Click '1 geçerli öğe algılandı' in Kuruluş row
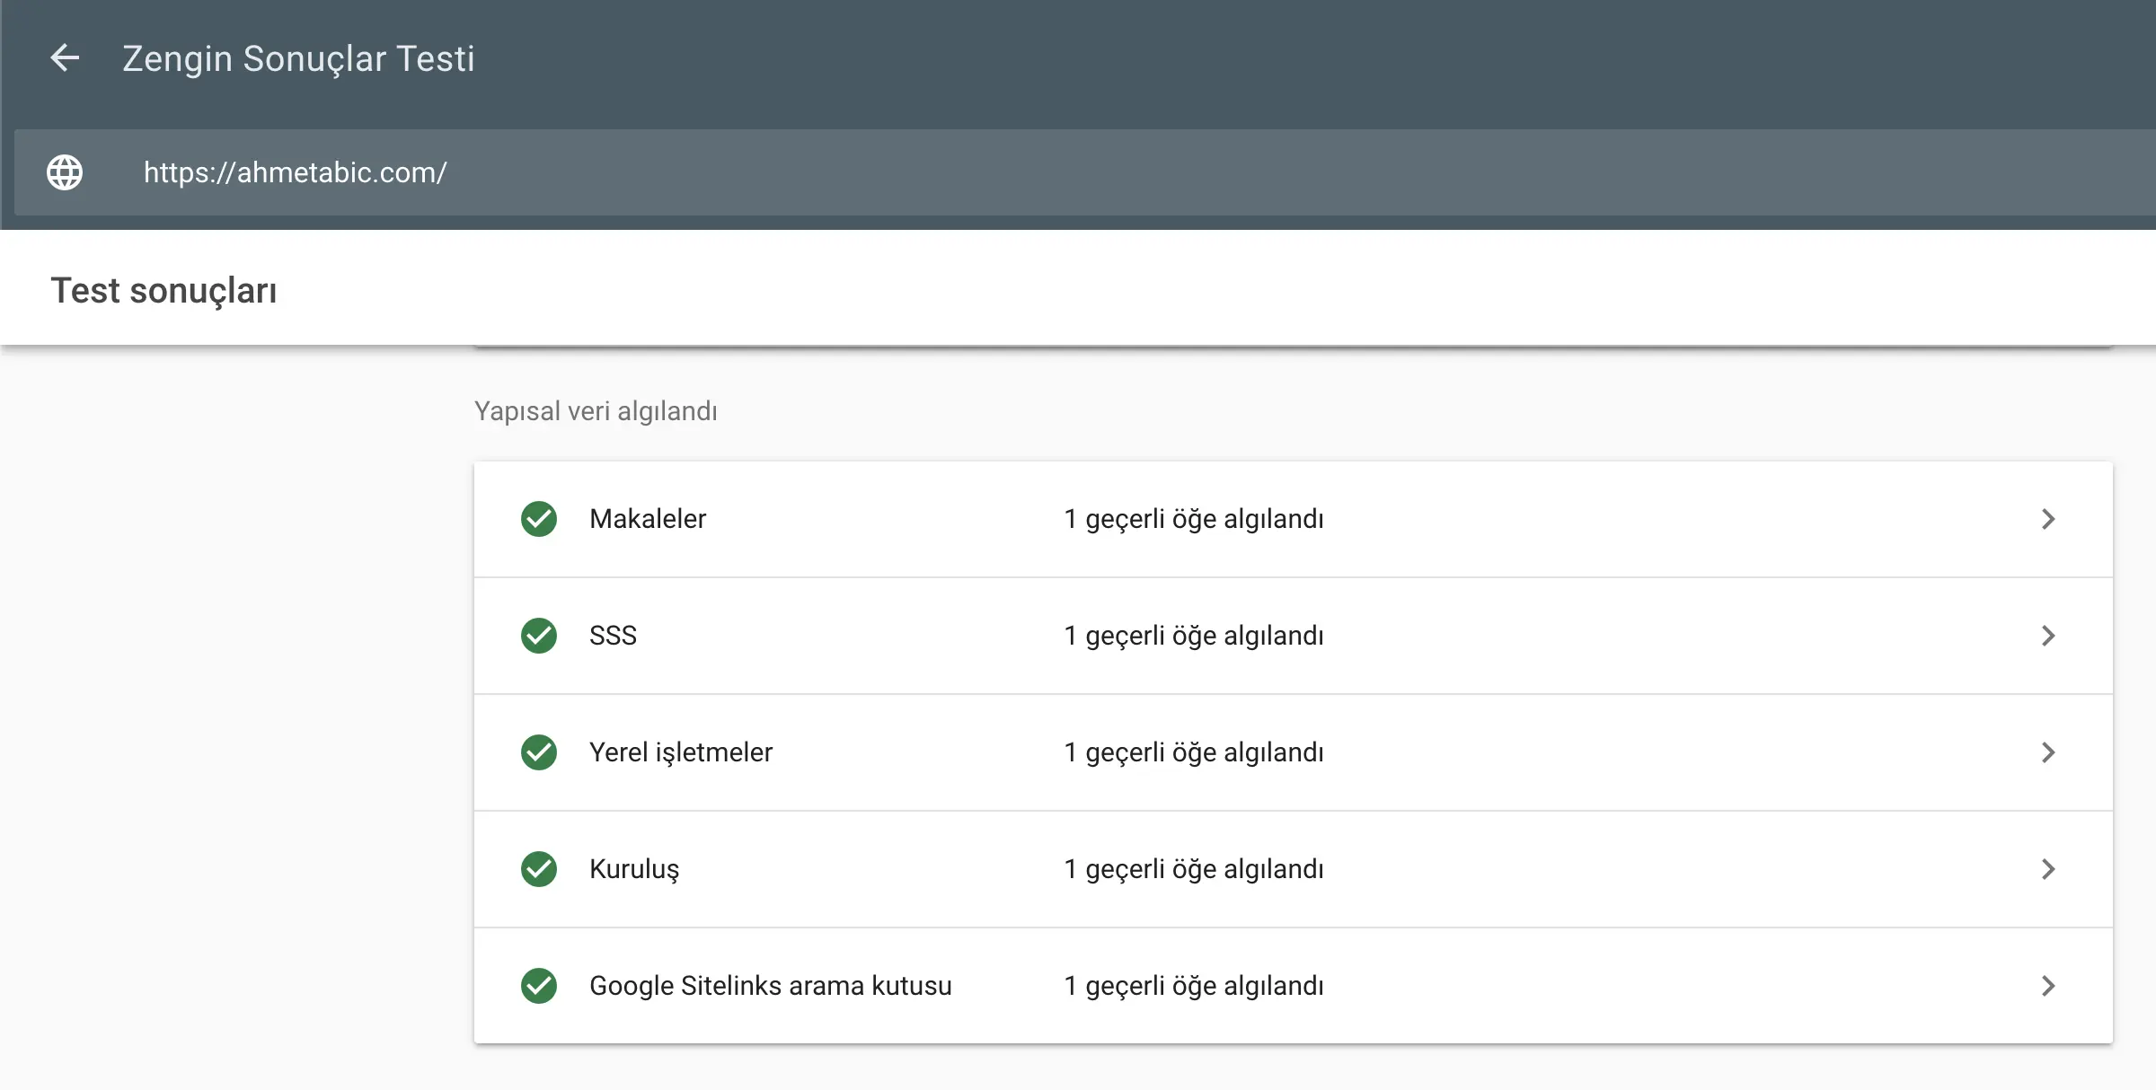This screenshot has width=2156, height=1090. 1194,869
